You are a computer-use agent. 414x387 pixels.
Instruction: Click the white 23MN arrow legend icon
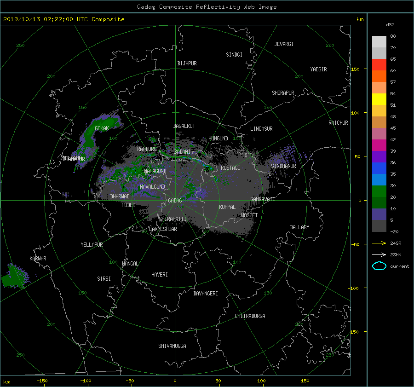(379, 254)
